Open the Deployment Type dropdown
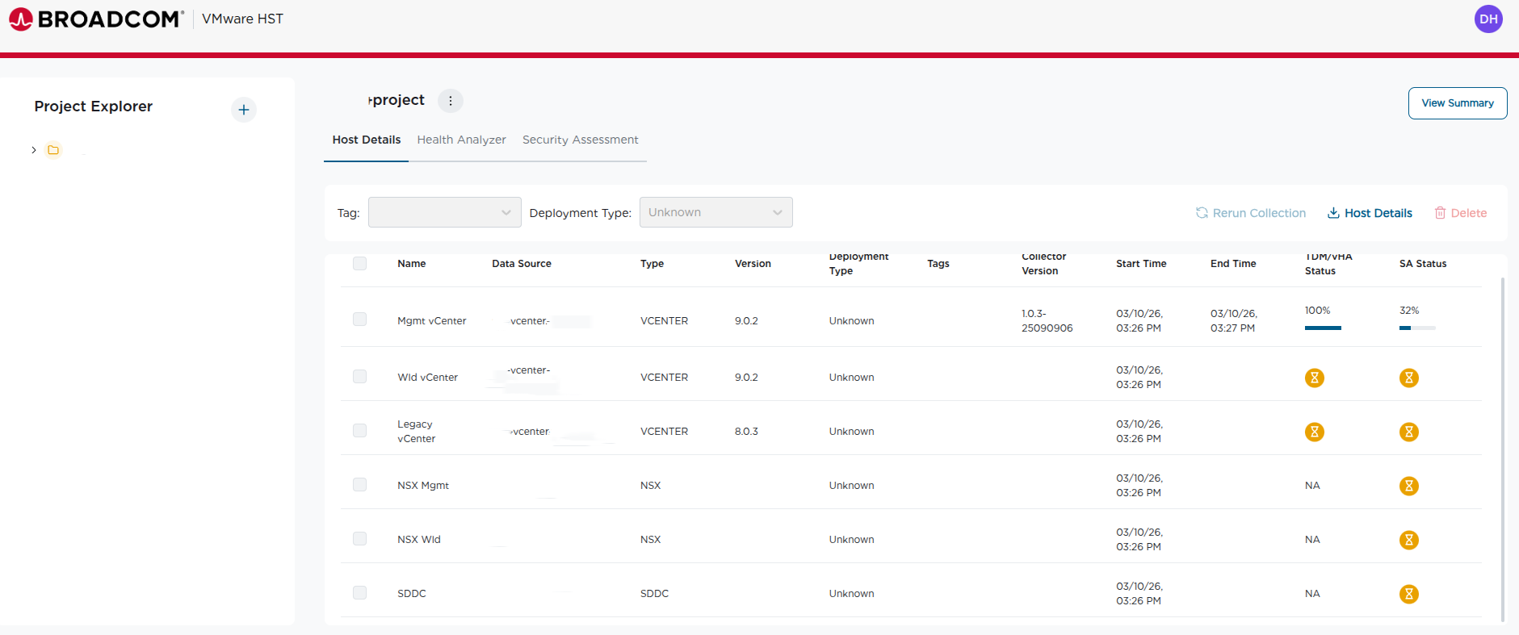This screenshot has width=1519, height=635. (x=715, y=212)
